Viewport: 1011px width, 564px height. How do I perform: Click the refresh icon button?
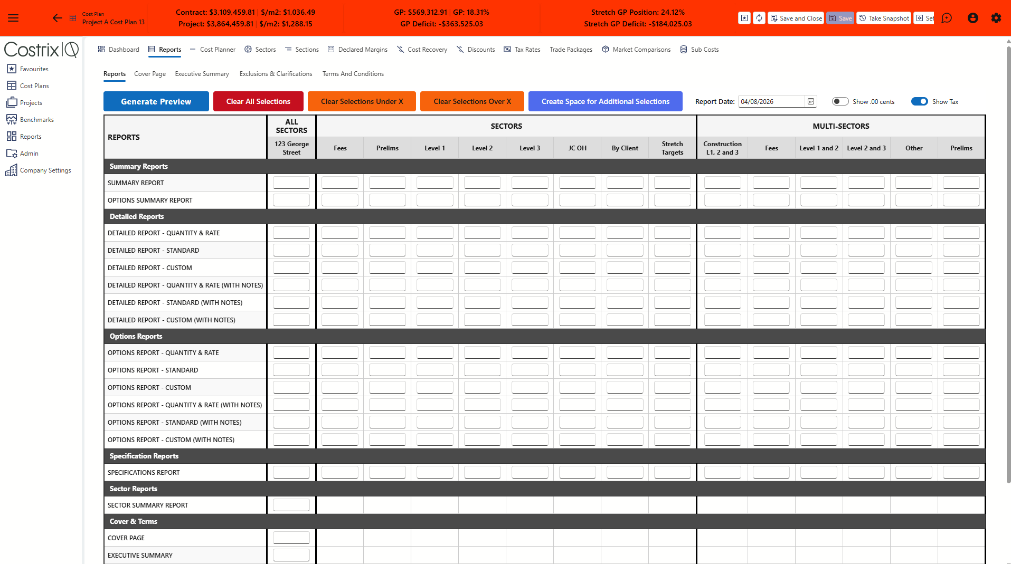pos(759,18)
